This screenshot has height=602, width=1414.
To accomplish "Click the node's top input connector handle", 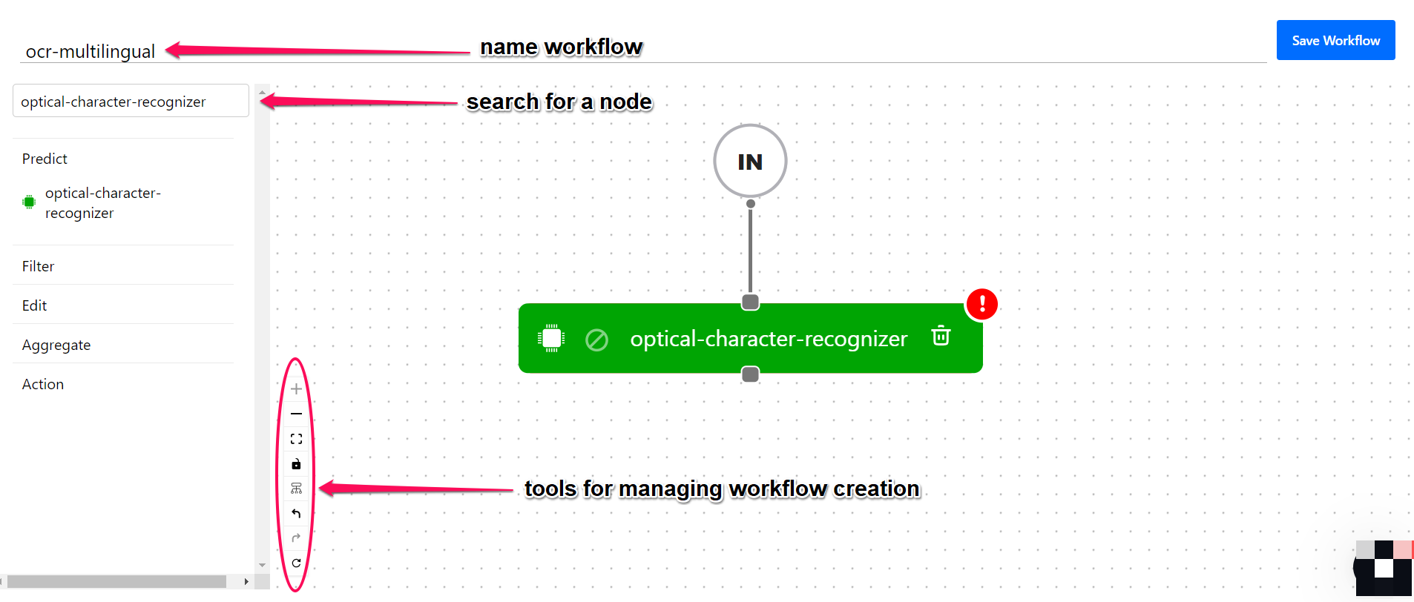I will [750, 302].
